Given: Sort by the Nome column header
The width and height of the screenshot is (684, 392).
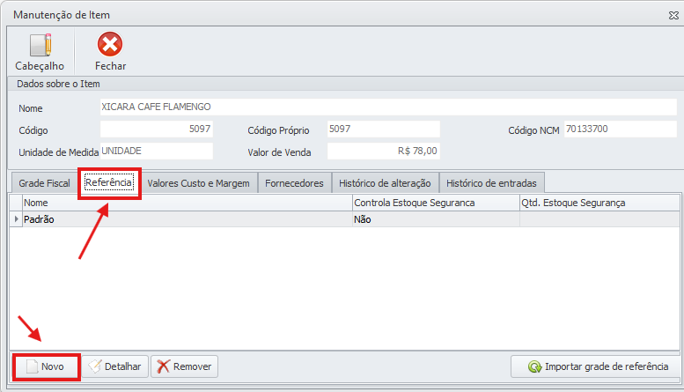Looking at the screenshot, I should click(185, 203).
